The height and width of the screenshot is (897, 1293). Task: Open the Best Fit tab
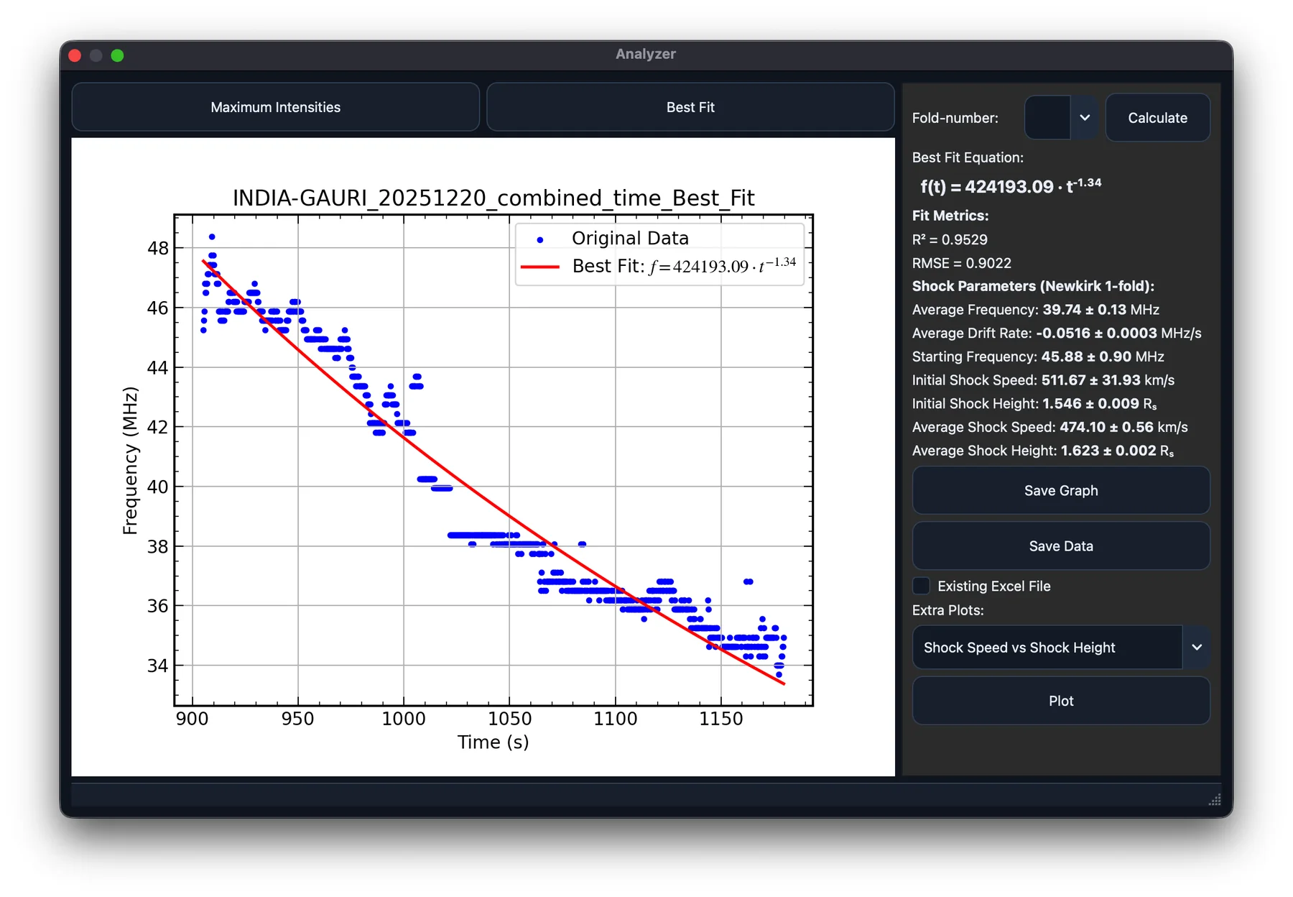690,107
